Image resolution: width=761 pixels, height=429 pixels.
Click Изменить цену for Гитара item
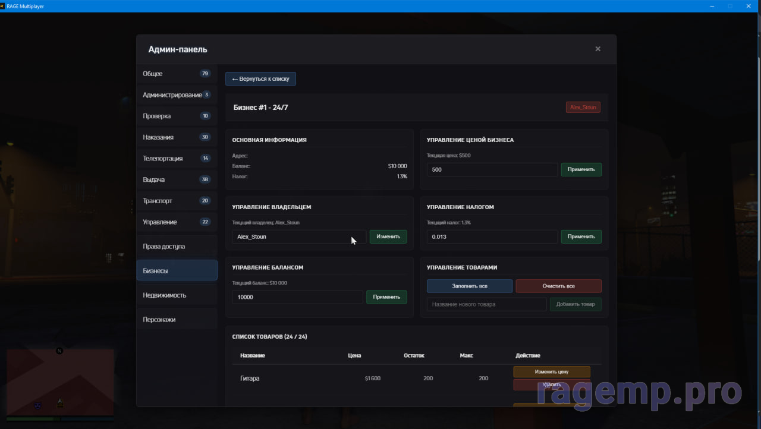tap(551, 372)
